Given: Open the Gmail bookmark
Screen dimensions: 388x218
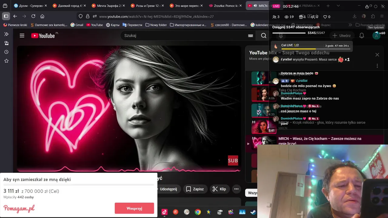Looking at the screenshot, I should click(x=77, y=25).
